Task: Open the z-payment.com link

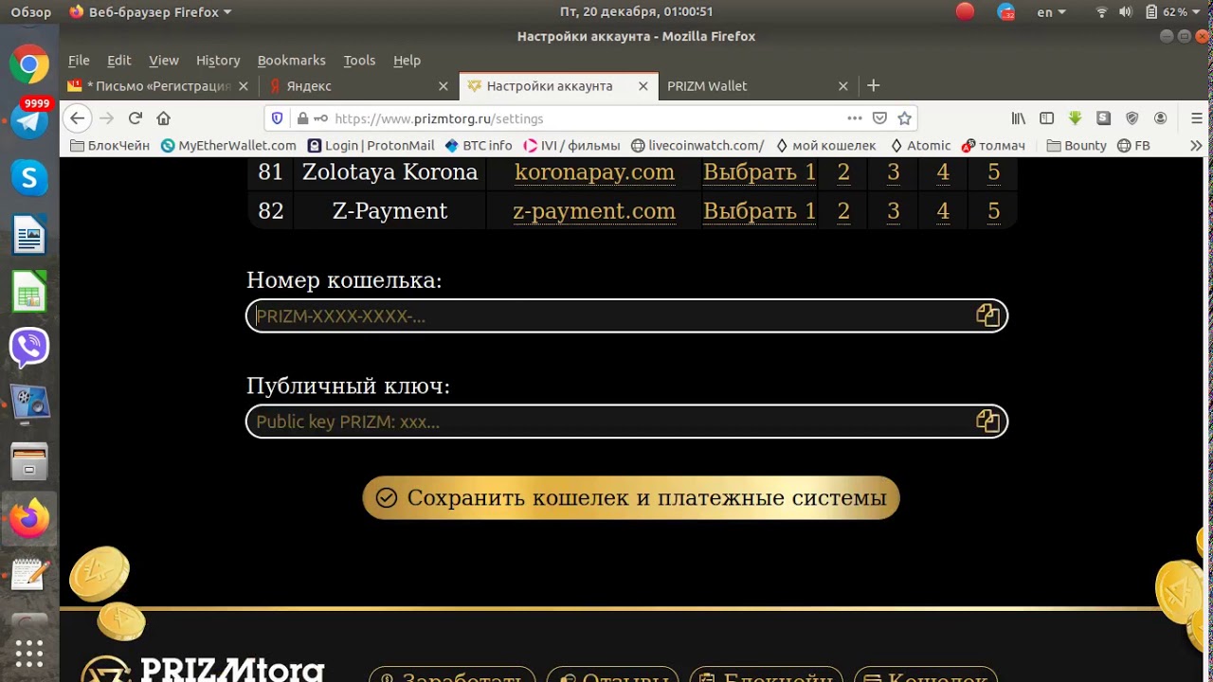Action: click(x=594, y=211)
